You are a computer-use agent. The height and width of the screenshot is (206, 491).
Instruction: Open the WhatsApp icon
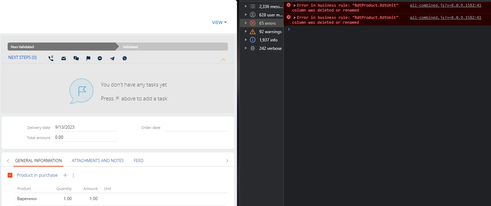click(x=125, y=59)
